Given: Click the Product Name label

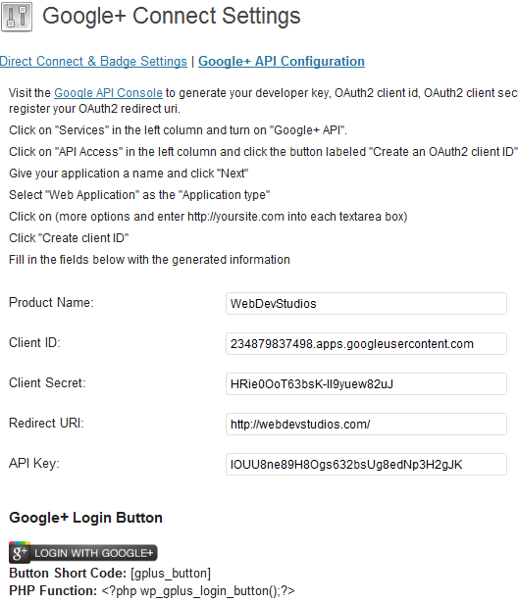Looking at the screenshot, I should [51, 302].
